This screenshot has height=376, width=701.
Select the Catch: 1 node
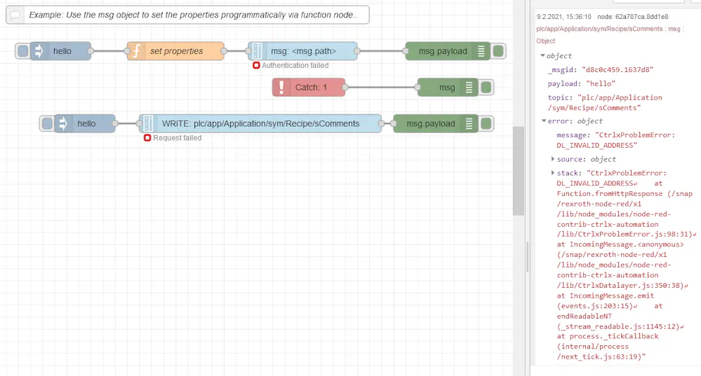pyautogui.click(x=309, y=88)
